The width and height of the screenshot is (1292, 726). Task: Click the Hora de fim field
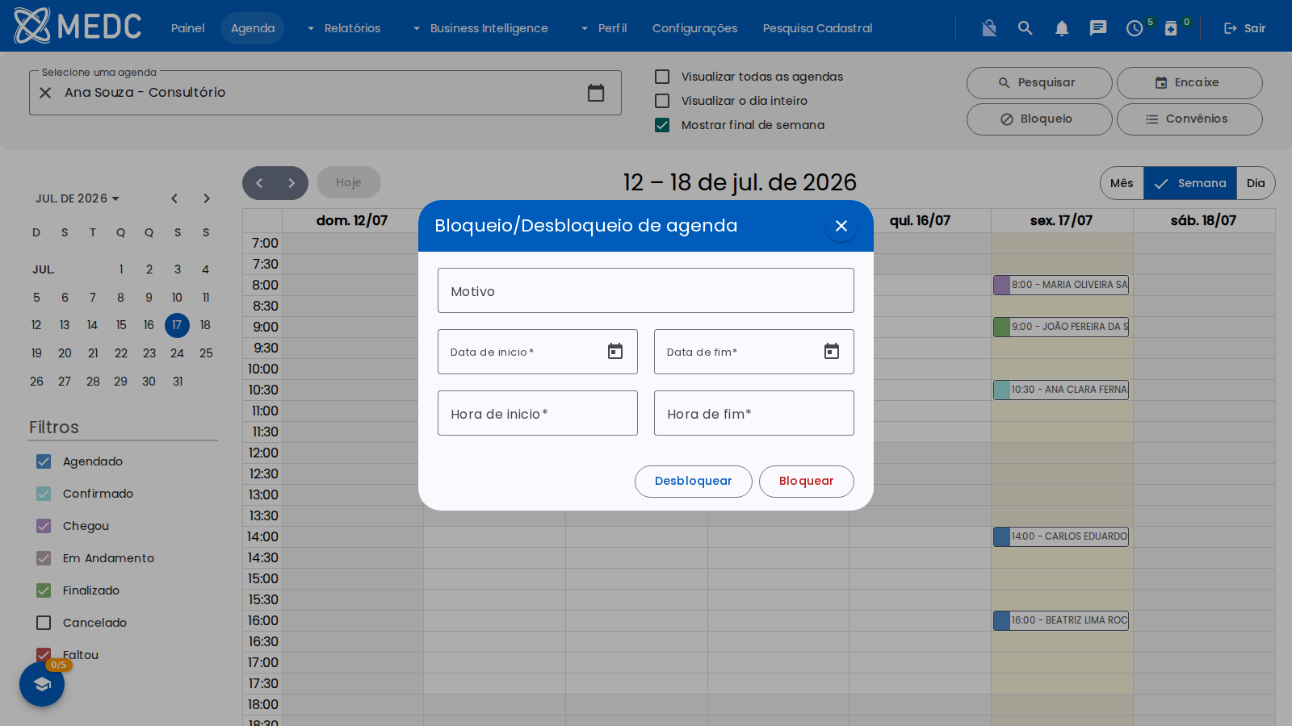(x=754, y=413)
